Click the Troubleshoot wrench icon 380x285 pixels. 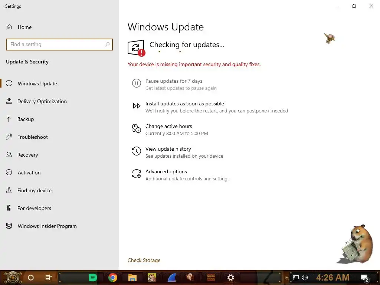(x=9, y=137)
